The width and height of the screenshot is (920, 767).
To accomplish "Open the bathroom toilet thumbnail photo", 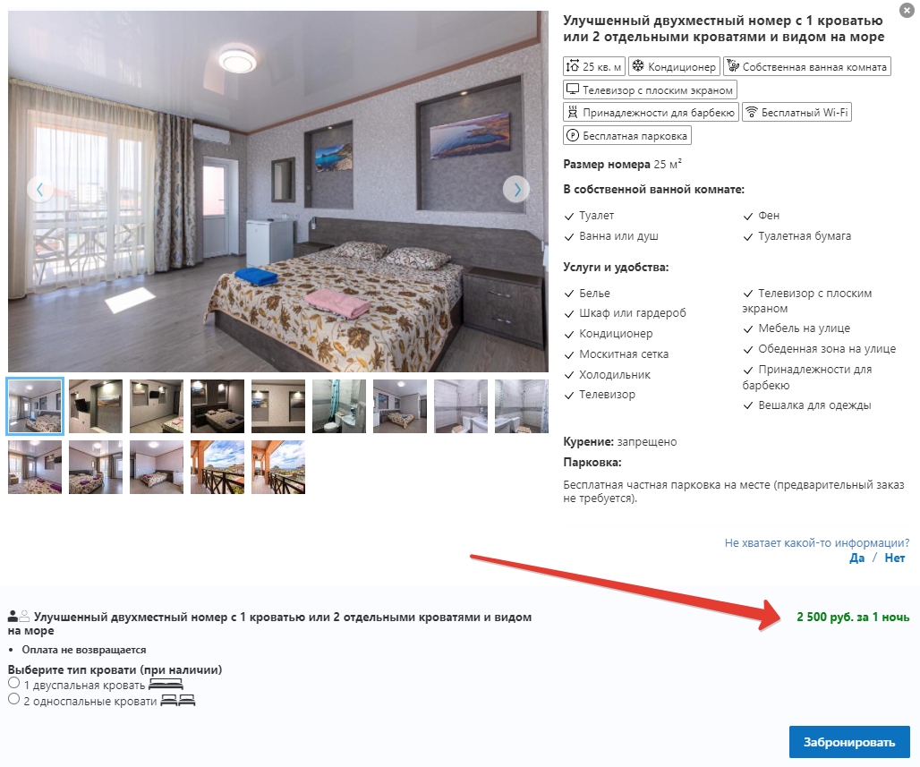I will click(x=339, y=406).
